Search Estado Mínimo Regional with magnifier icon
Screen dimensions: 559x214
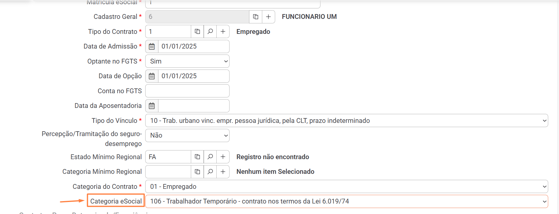point(210,157)
